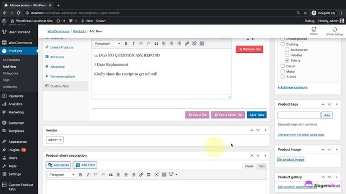346x194 pixels.
Task: Apply blockquote in short description editor
Action: click(111, 175)
